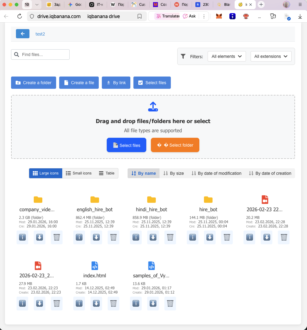This screenshot has height=330, width=307.
Task: Open a new browser tab
Action: tap(261, 4)
